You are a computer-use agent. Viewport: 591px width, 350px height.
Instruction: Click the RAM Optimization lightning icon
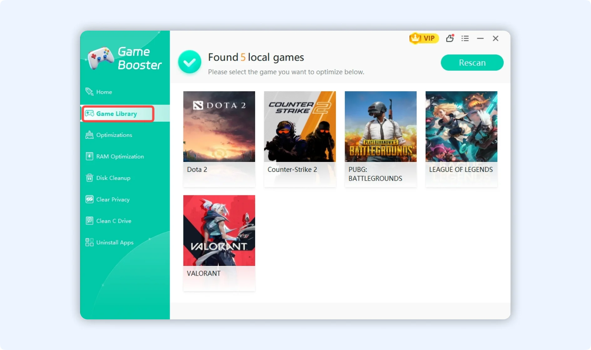pyautogui.click(x=90, y=156)
